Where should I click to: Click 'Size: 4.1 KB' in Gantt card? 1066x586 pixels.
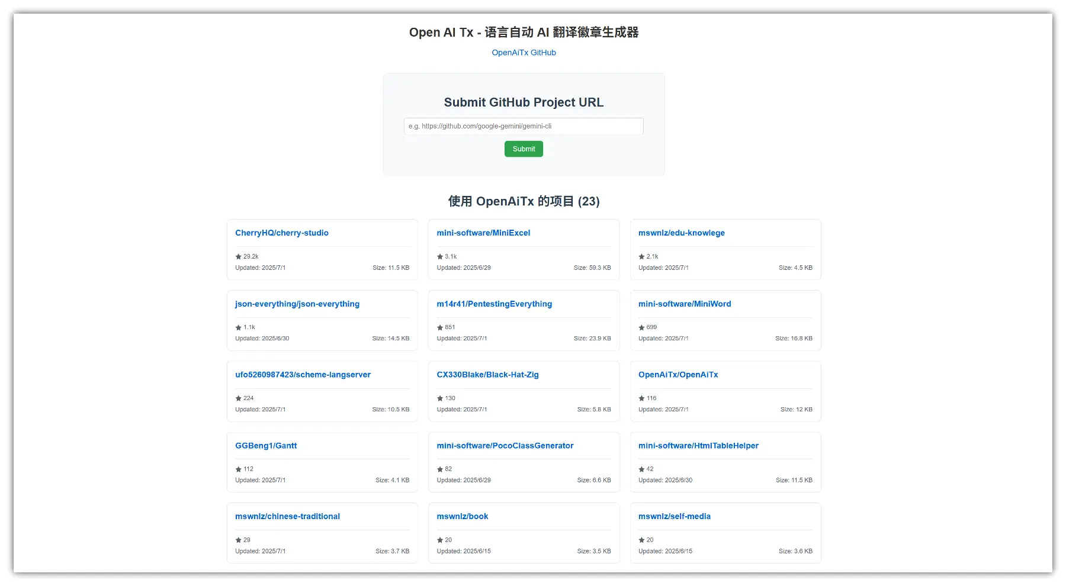pyautogui.click(x=393, y=481)
